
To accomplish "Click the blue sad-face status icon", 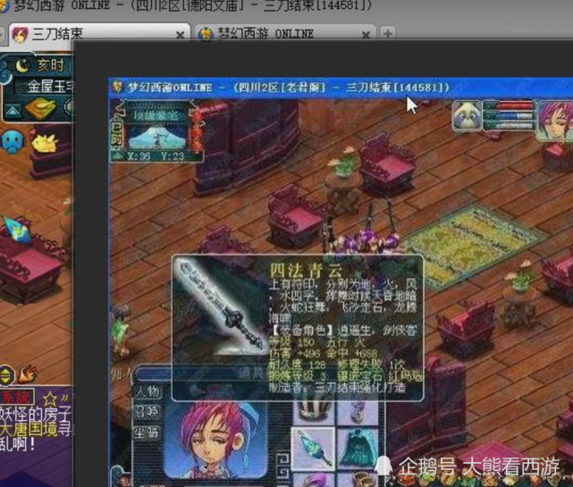I will [12, 142].
